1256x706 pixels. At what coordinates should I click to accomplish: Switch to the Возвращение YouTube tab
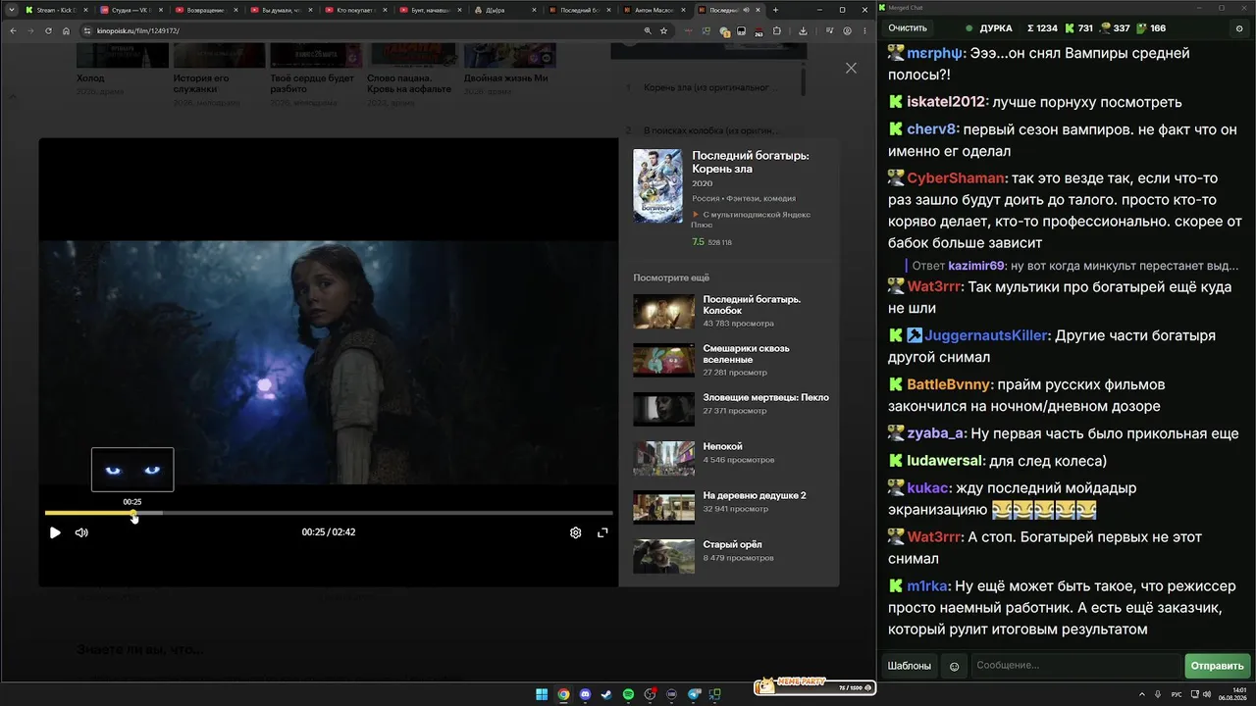pos(206,10)
